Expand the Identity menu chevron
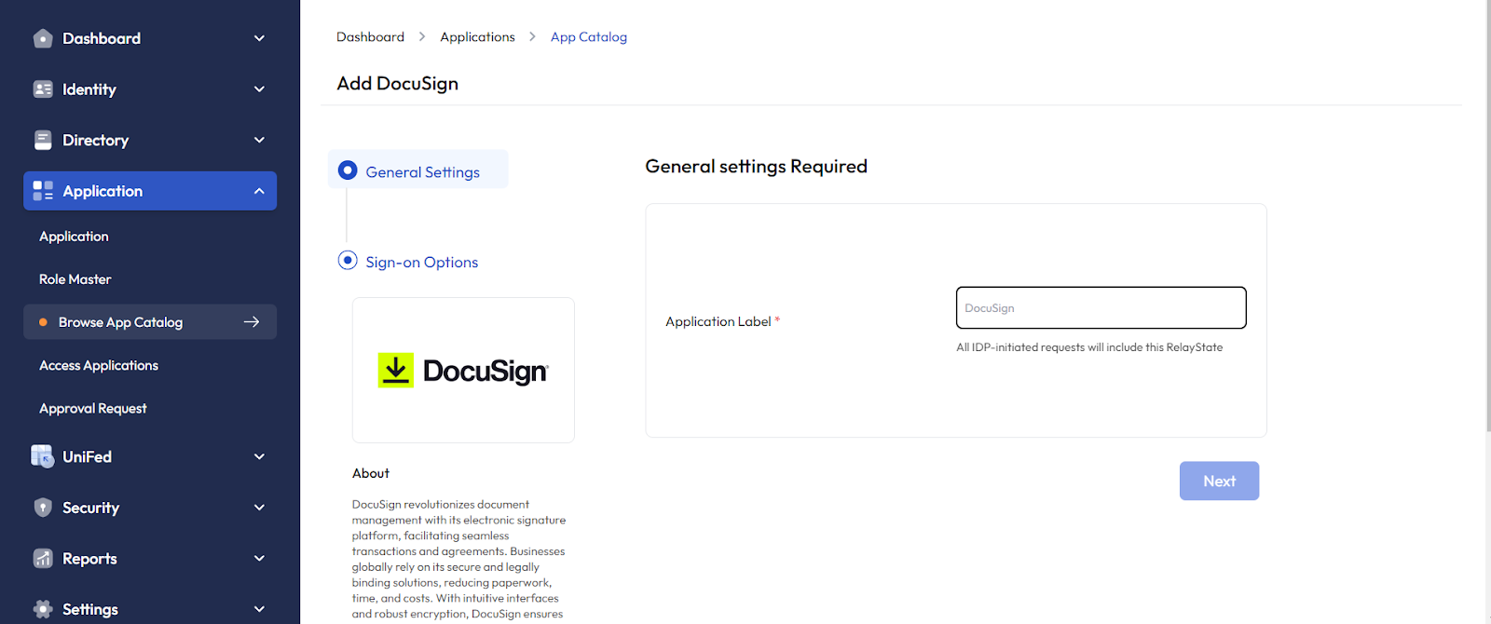The image size is (1491, 624). click(259, 89)
